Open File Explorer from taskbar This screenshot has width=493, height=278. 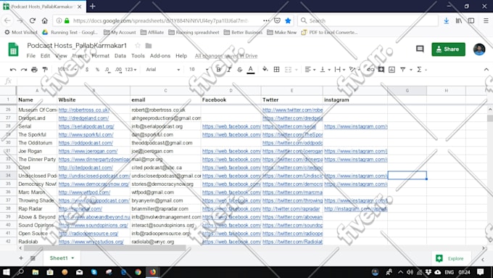pos(36,272)
